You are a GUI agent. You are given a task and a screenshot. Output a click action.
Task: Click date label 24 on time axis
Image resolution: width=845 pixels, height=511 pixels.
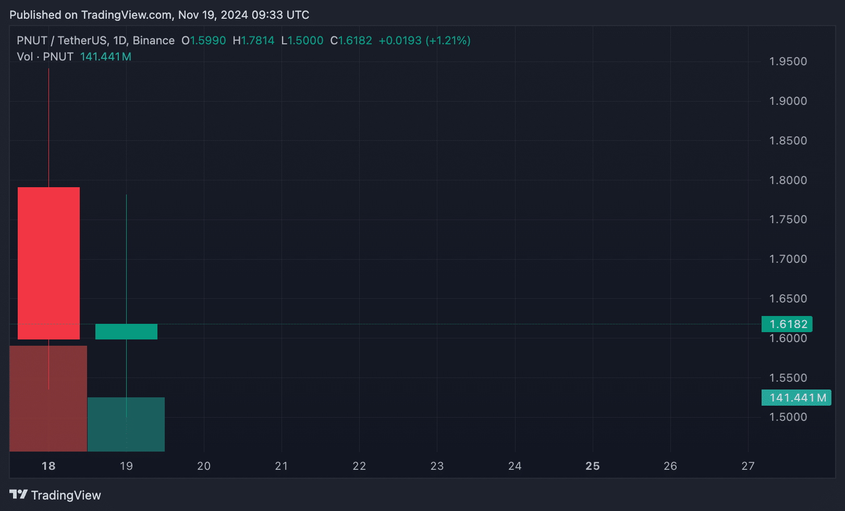coord(515,466)
